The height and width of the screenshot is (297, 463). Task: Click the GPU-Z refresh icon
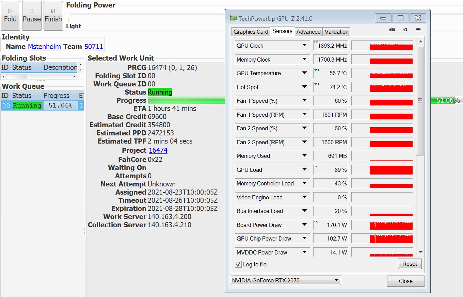(405, 30)
